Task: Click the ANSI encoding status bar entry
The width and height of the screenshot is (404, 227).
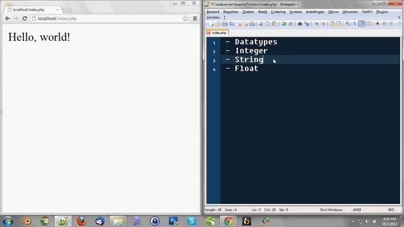Action: [x=357, y=210]
